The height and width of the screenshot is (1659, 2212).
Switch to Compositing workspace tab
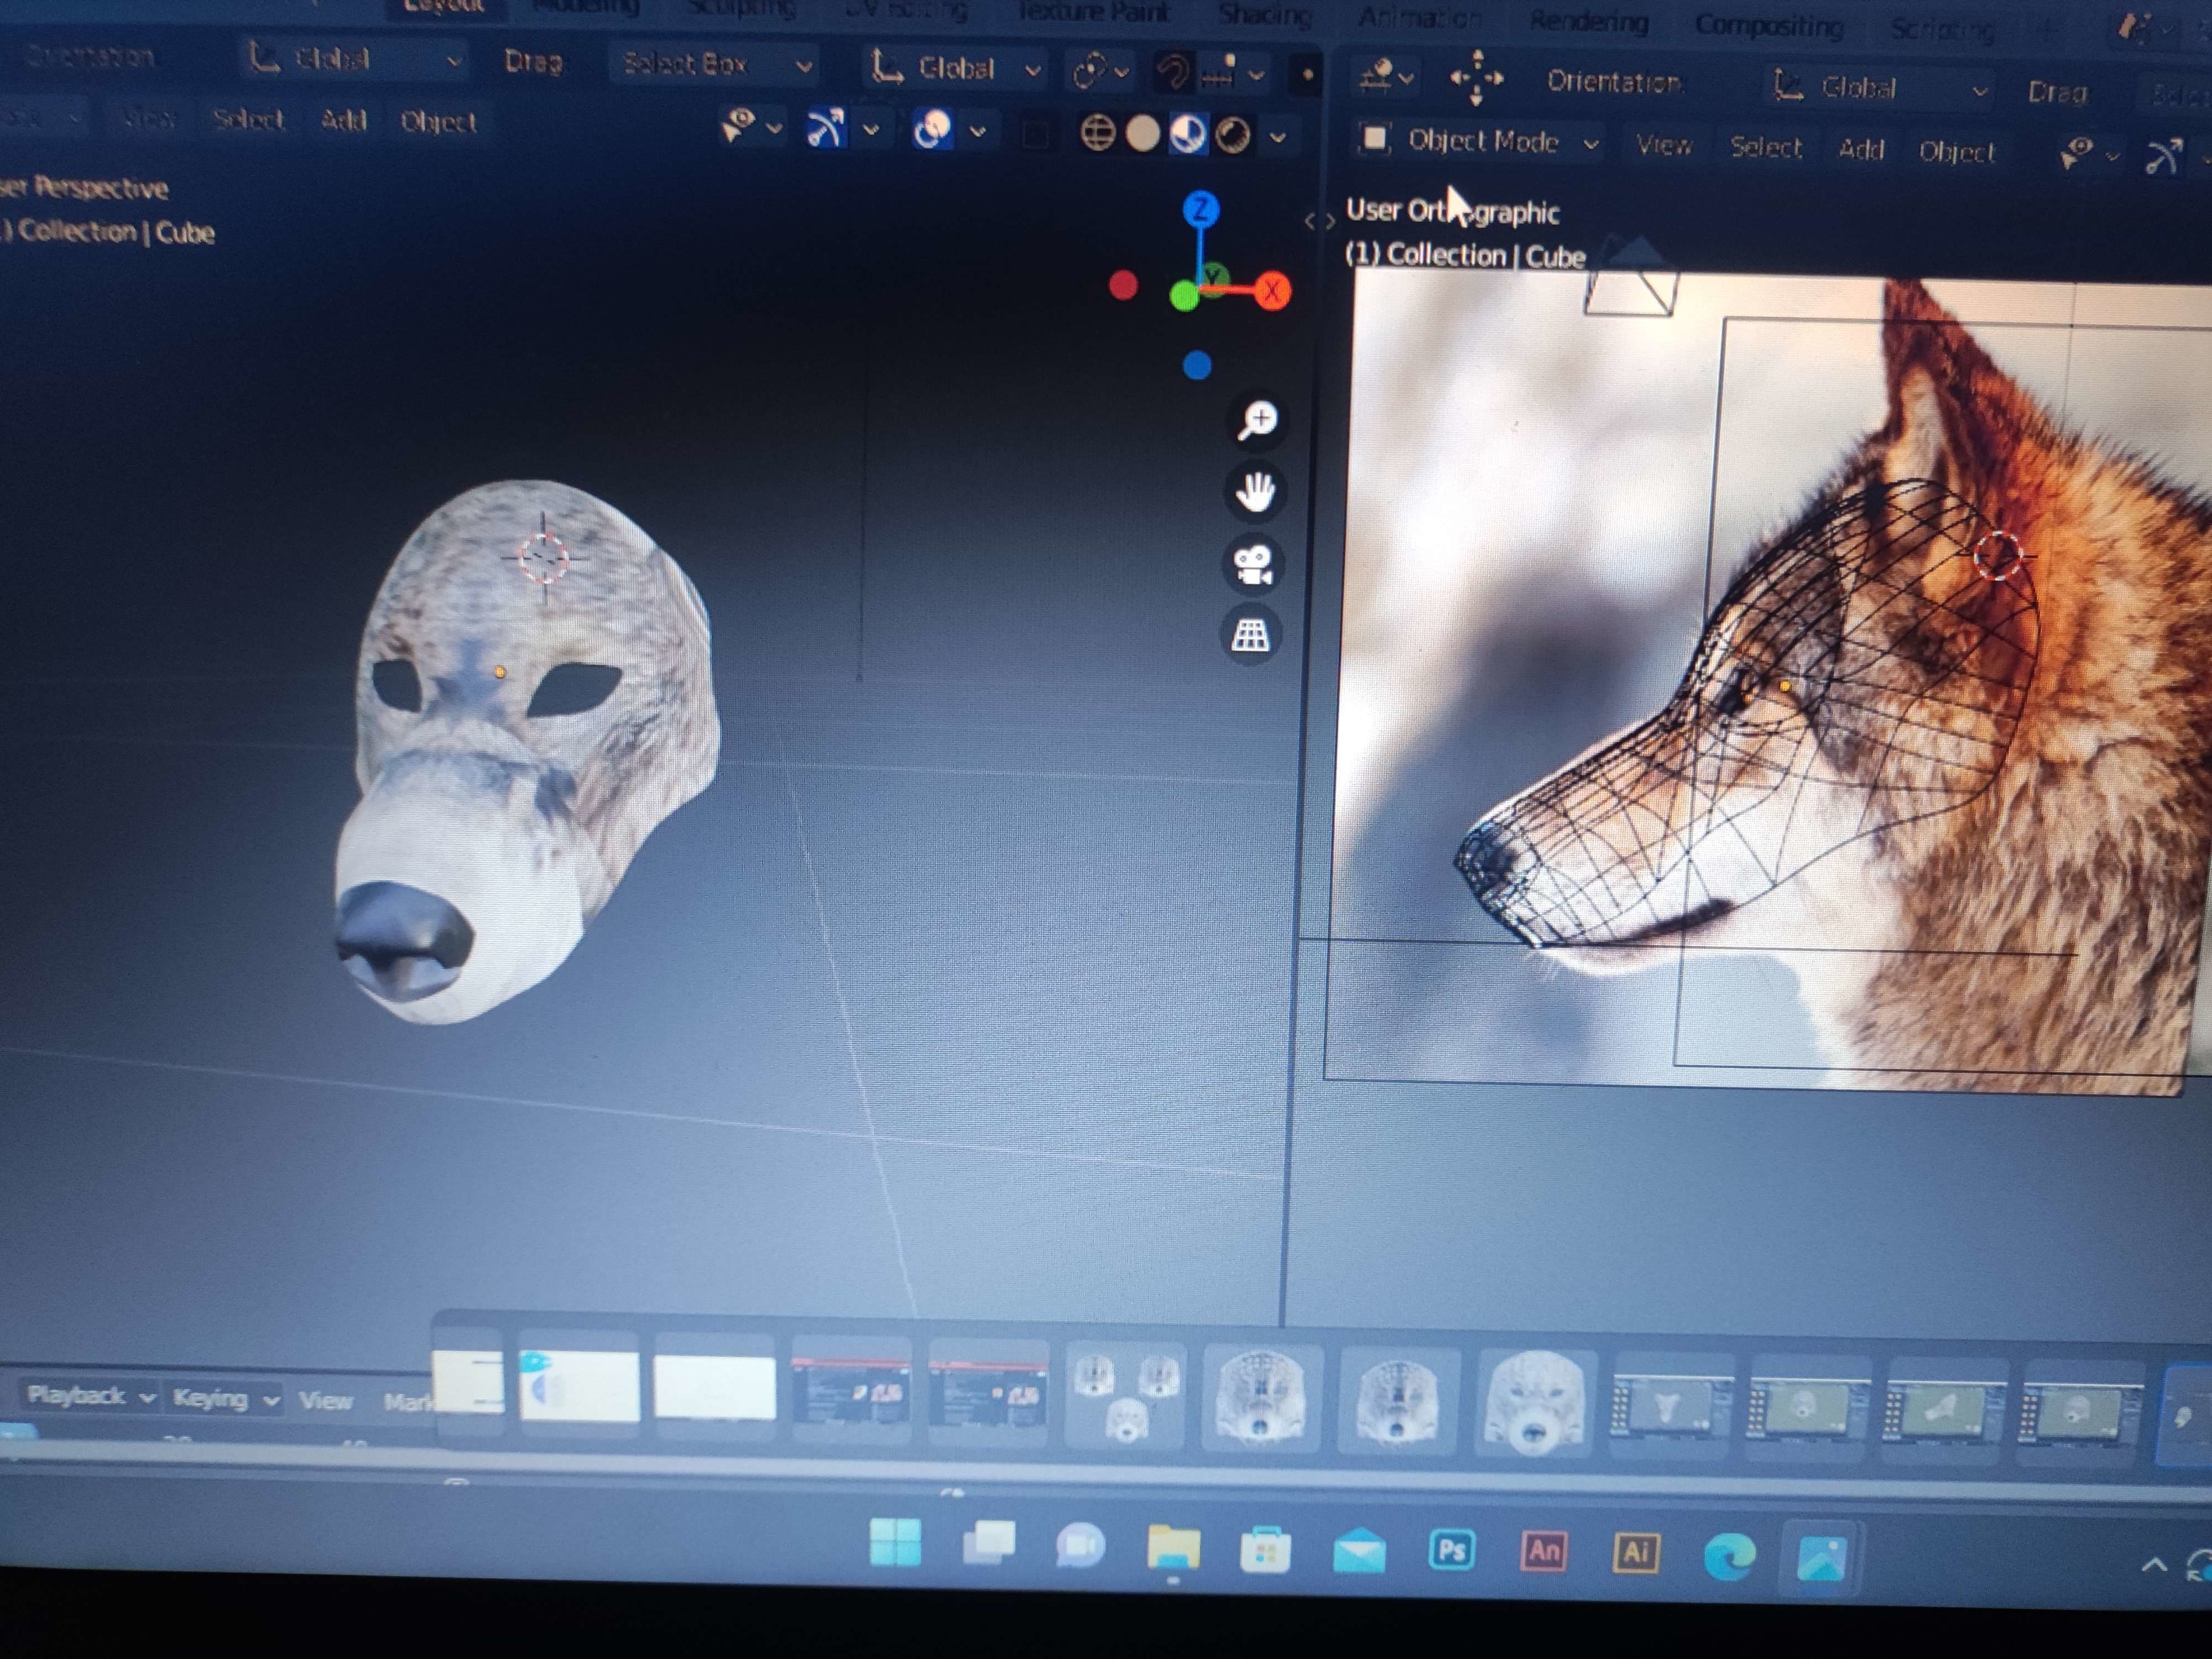tap(1770, 26)
